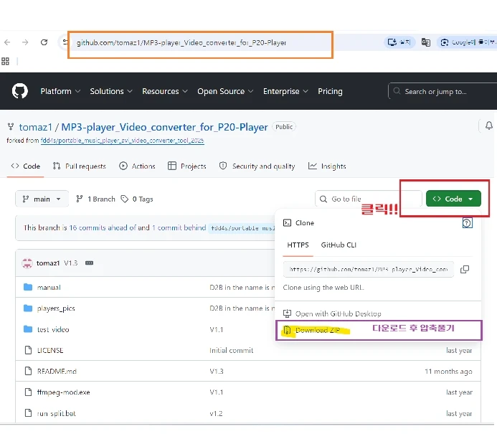This screenshot has height=434, width=497.
Task: Click the 16 commits ahead of link
Action: point(103,227)
